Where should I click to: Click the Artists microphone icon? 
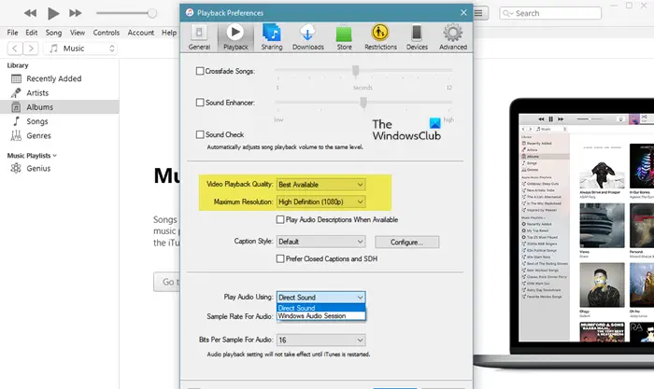[16, 93]
